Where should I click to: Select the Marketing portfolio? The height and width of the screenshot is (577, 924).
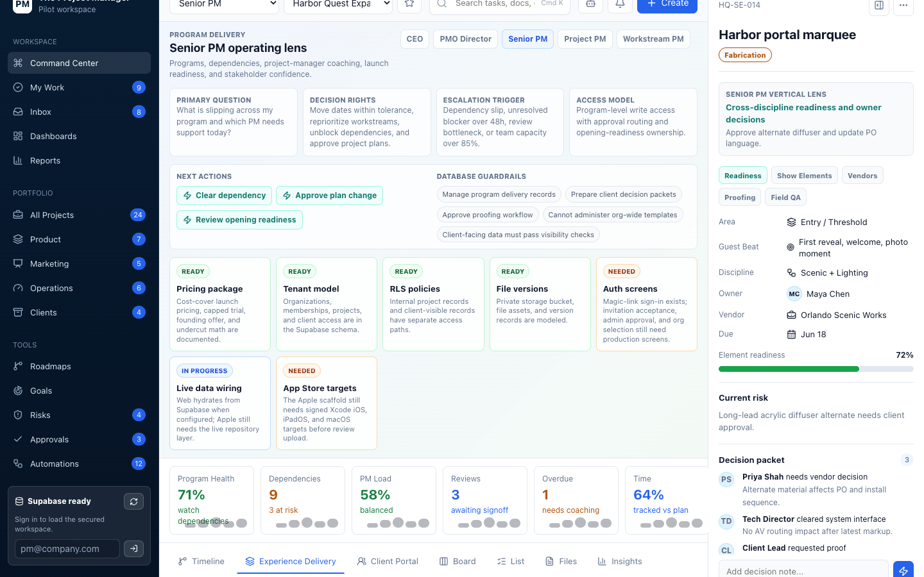coord(79,263)
